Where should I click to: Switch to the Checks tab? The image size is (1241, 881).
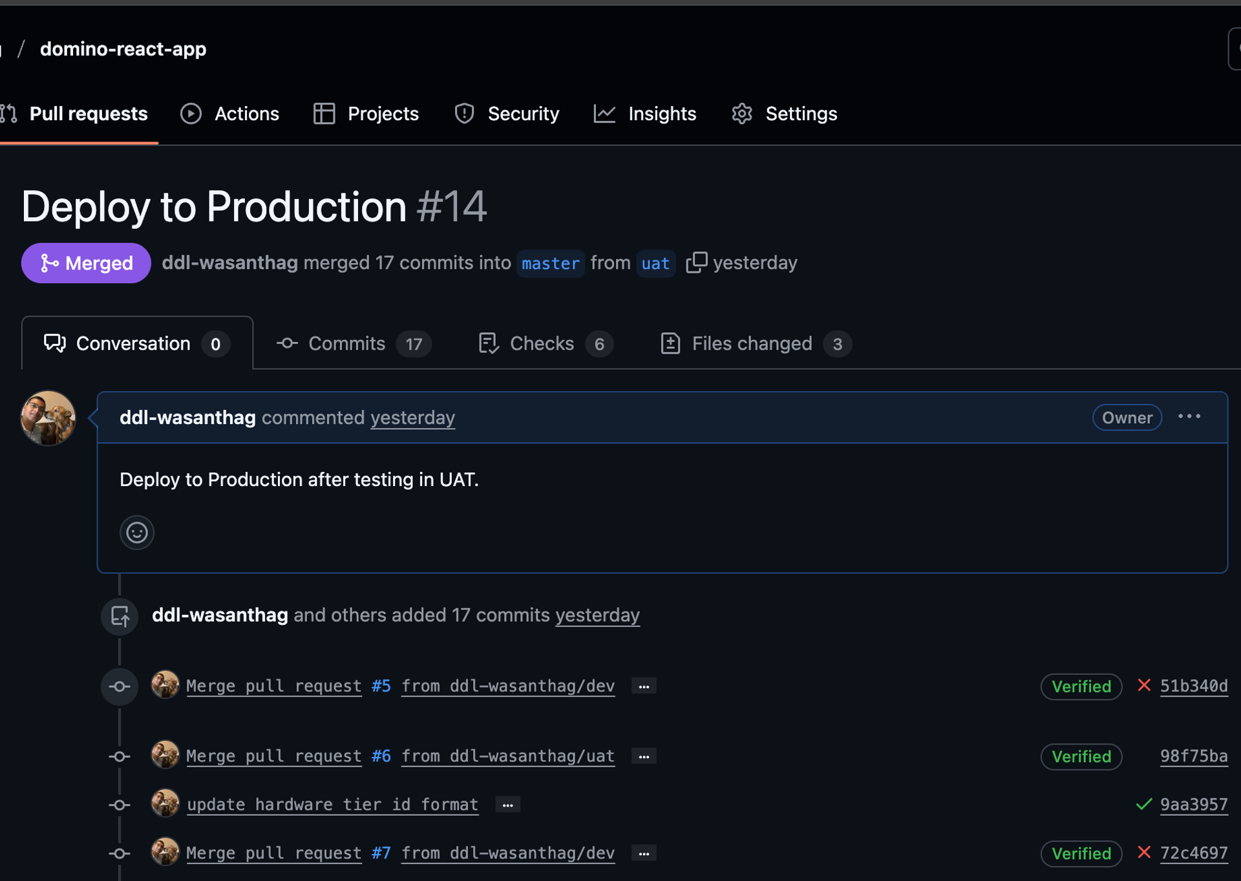546,343
